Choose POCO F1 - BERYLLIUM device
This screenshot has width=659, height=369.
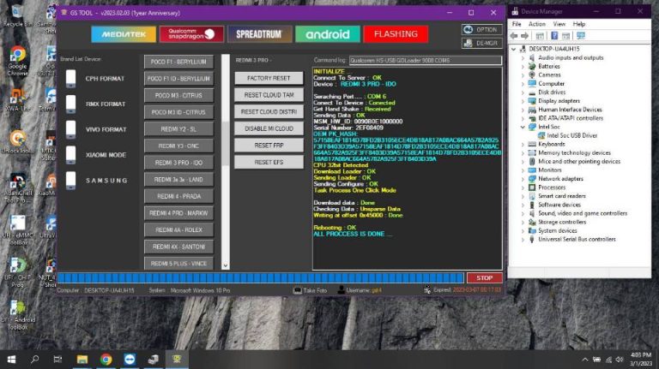(x=178, y=62)
